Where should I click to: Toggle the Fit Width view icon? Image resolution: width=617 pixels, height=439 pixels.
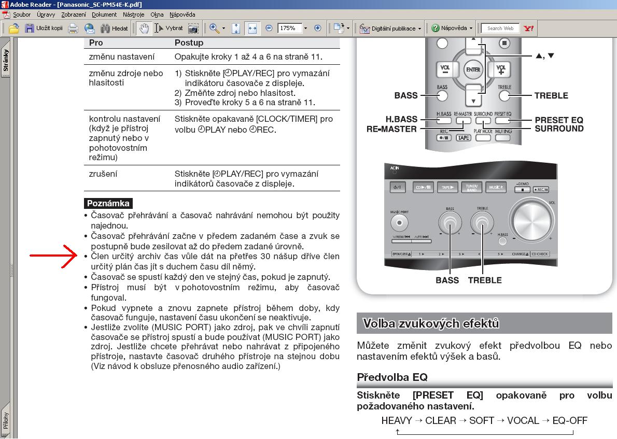click(252, 29)
